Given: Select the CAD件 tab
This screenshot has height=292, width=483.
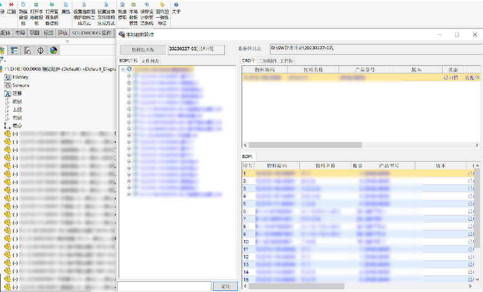Looking at the screenshot, I should point(248,61).
